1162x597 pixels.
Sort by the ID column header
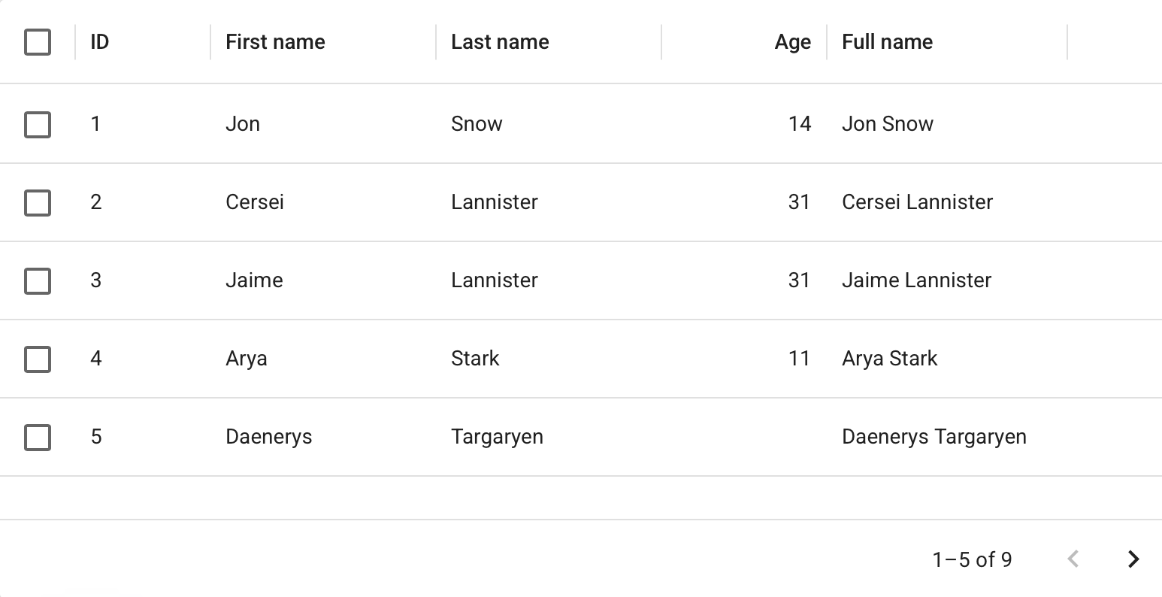point(100,42)
